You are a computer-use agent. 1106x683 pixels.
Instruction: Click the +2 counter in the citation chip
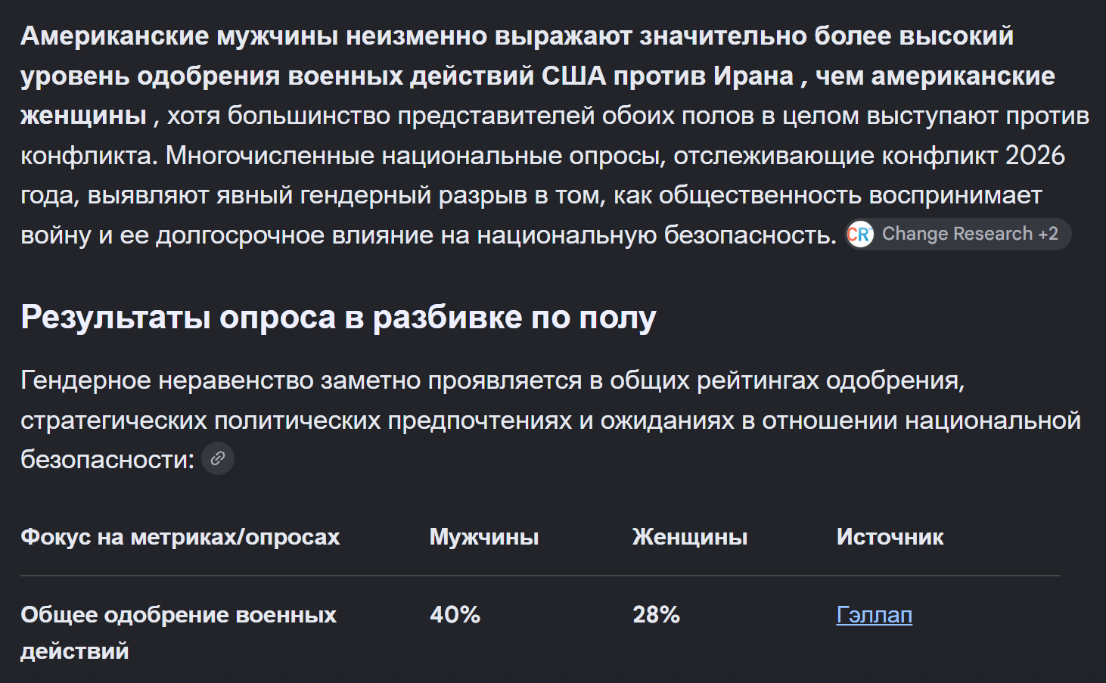[1049, 234]
